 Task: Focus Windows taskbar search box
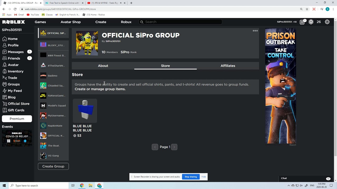click(x=38, y=186)
